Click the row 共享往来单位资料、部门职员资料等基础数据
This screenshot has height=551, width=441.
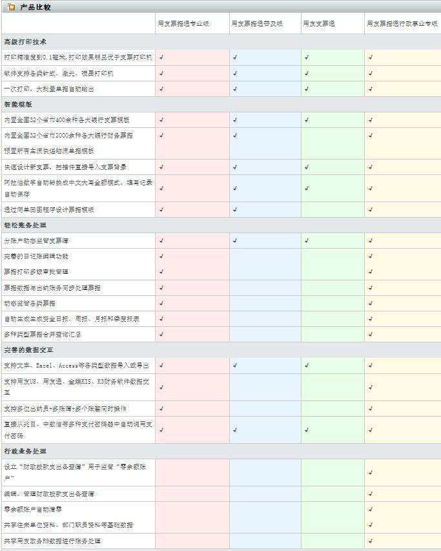coord(221,525)
